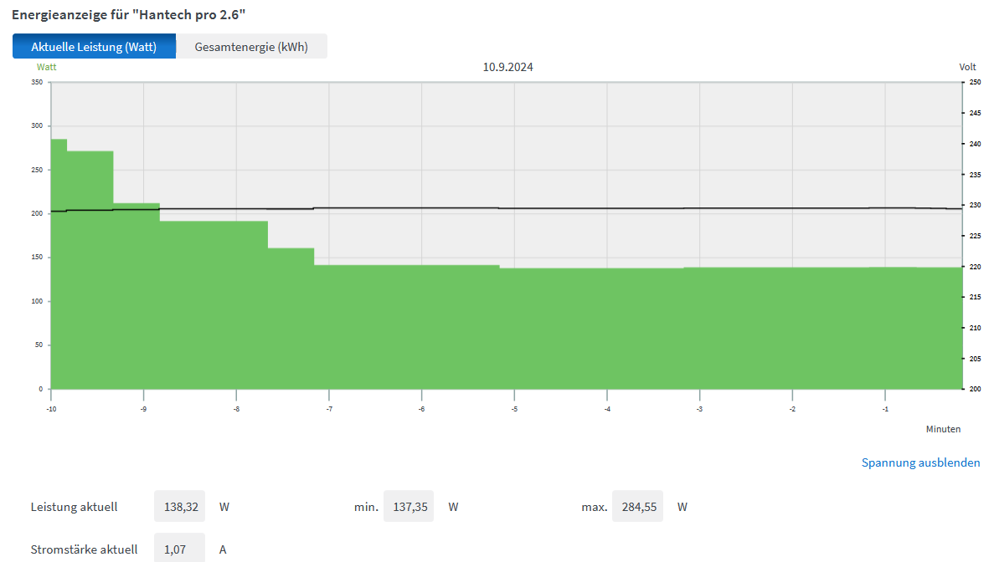Click the green Watt axis label
The image size is (994, 562).
(x=46, y=67)
